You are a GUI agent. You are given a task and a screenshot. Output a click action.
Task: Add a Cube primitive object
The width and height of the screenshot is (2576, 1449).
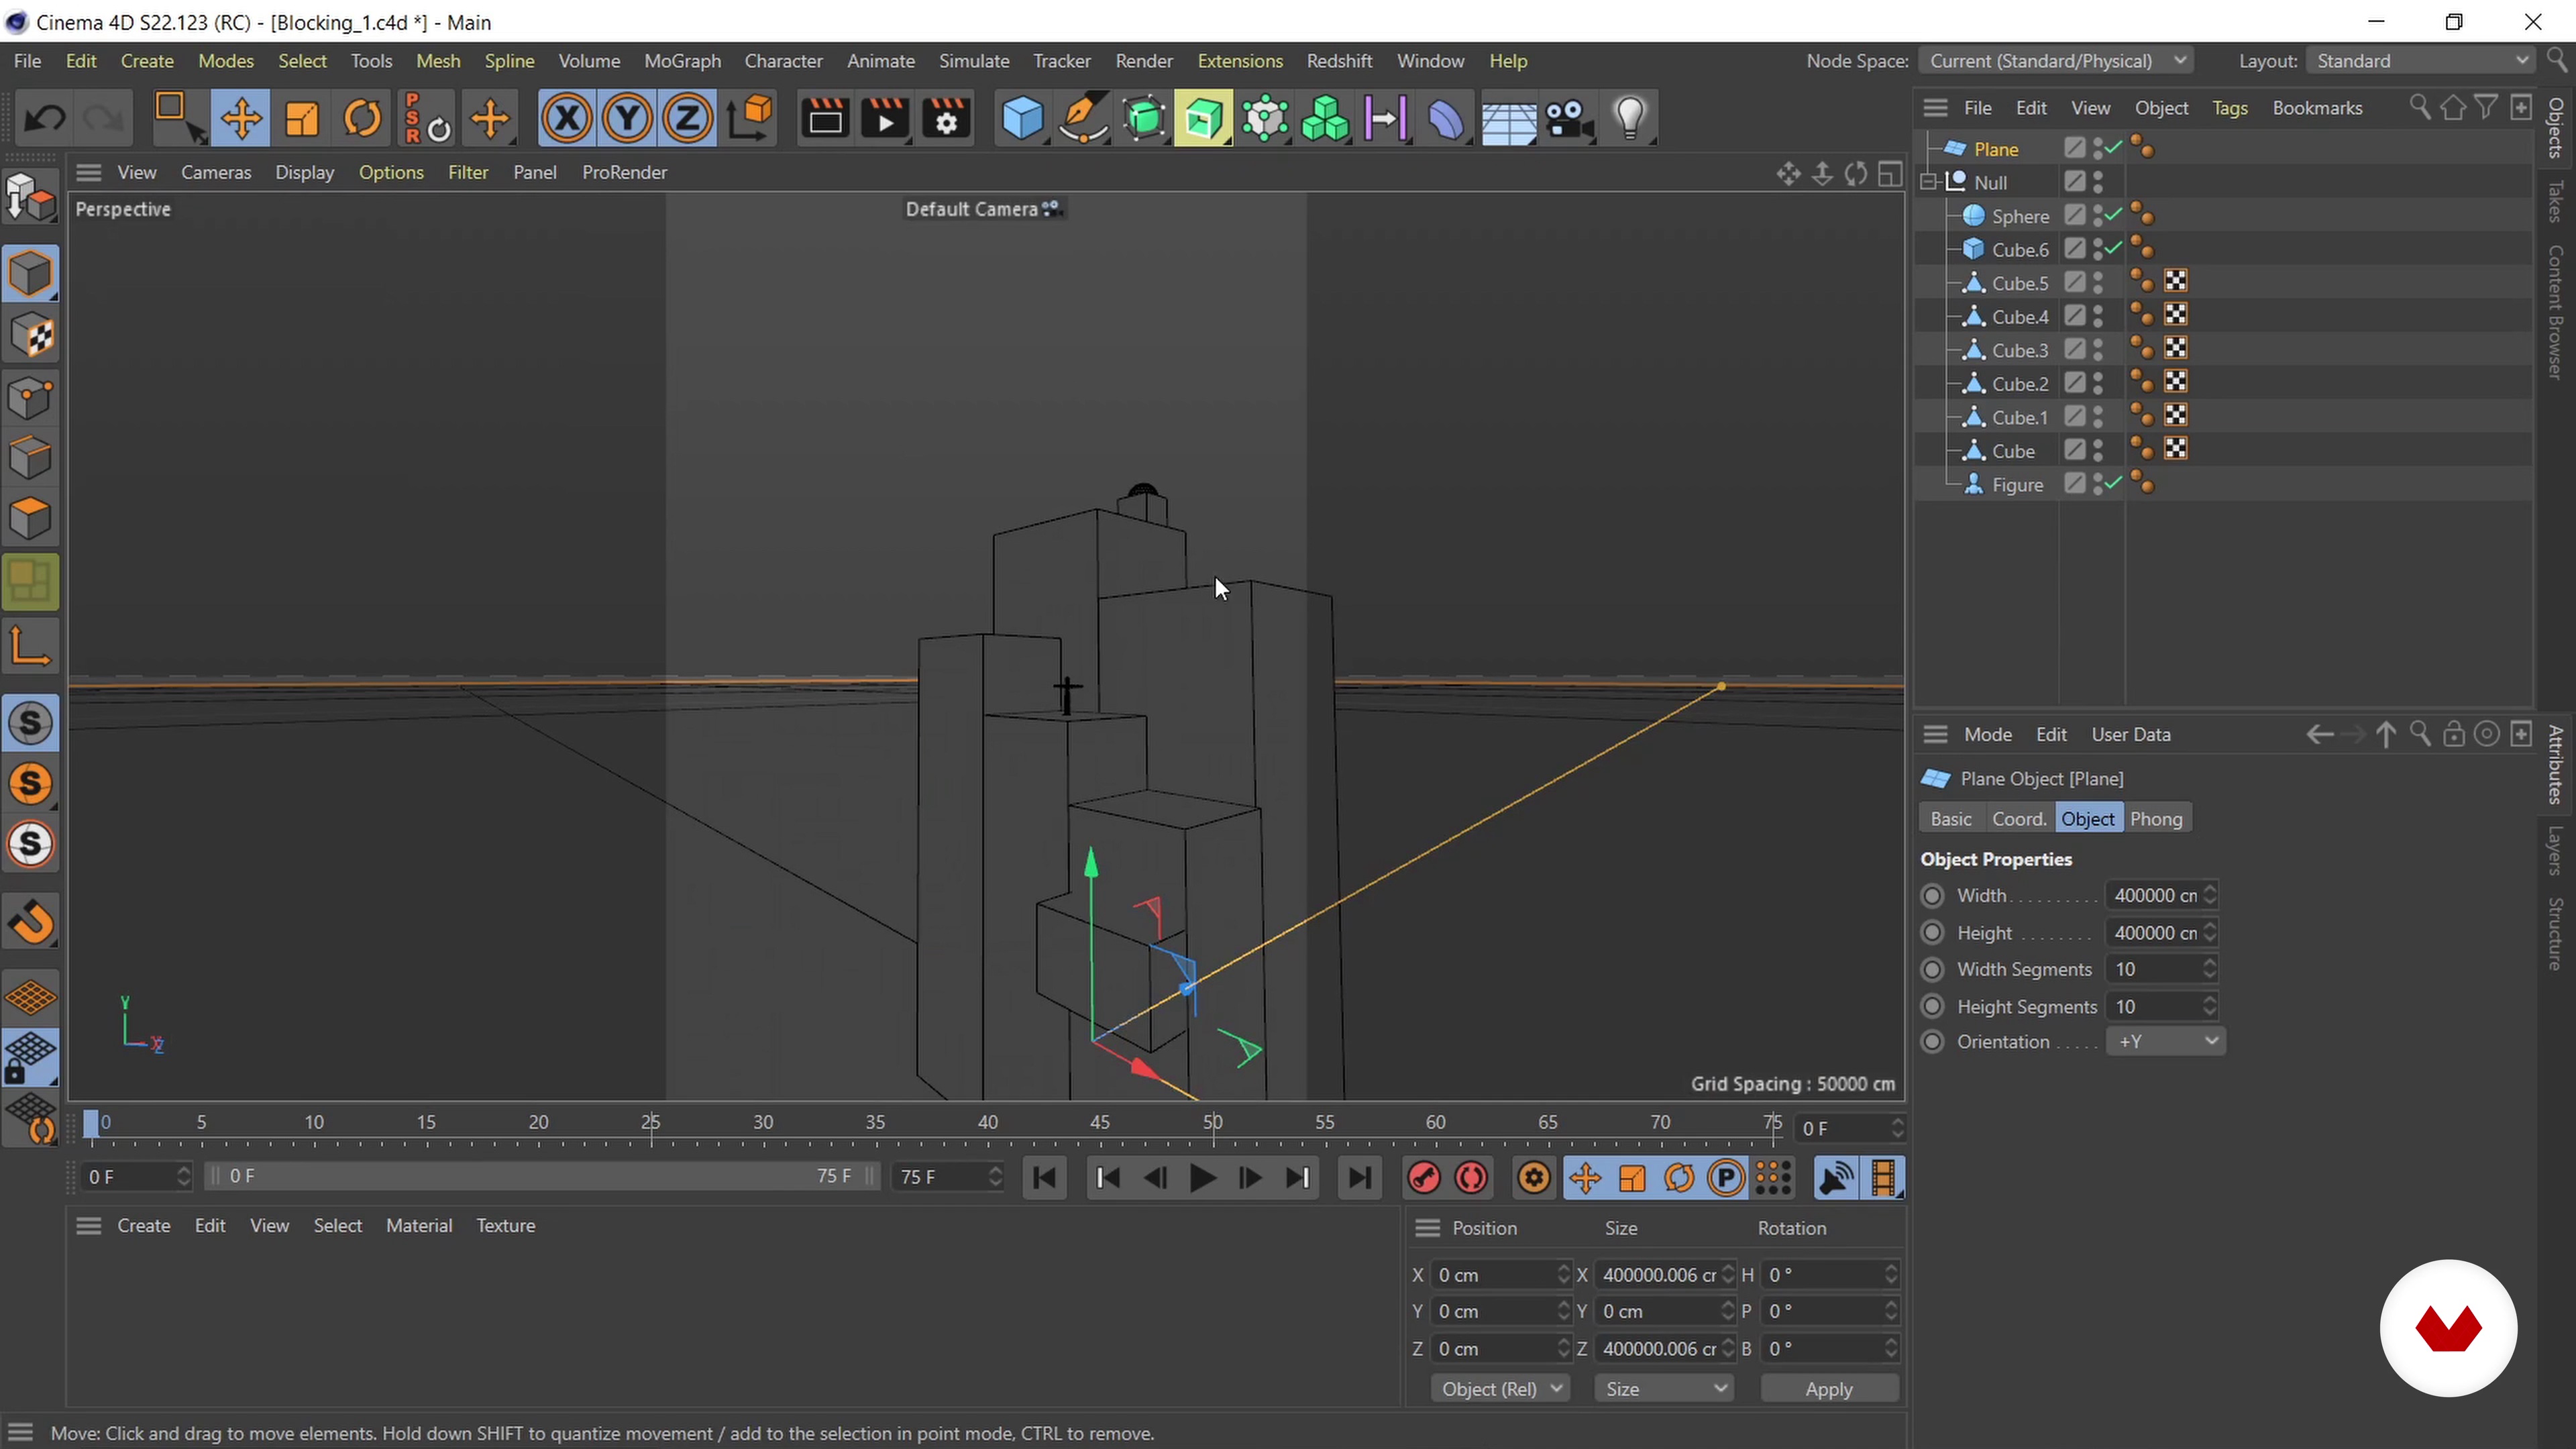(1022, 119)
